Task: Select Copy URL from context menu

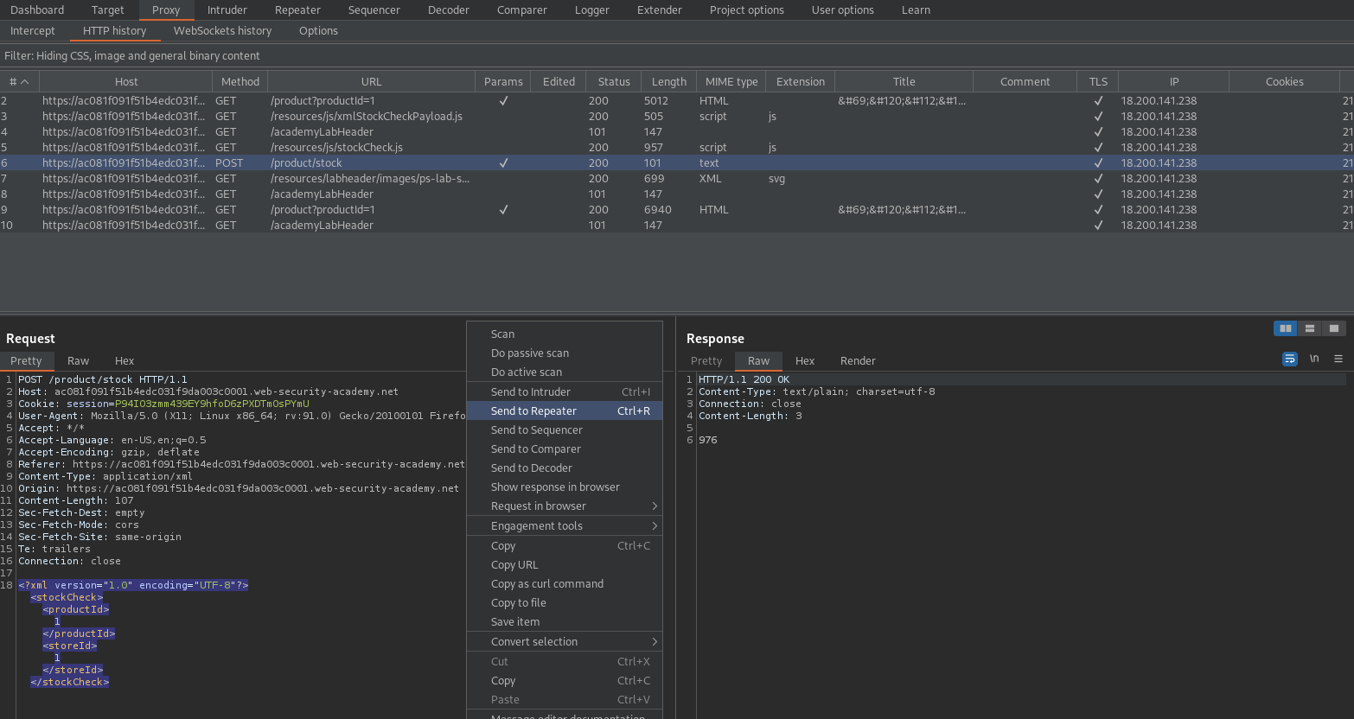Action: tap(565, 565)
